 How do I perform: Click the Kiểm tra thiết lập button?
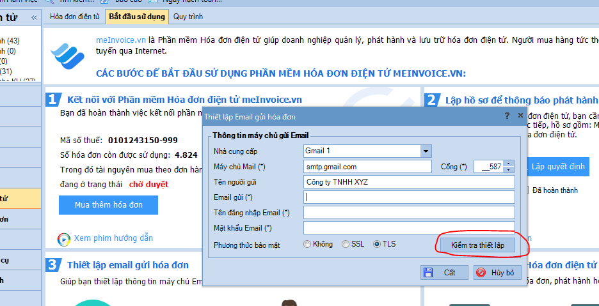pos(477,245)
